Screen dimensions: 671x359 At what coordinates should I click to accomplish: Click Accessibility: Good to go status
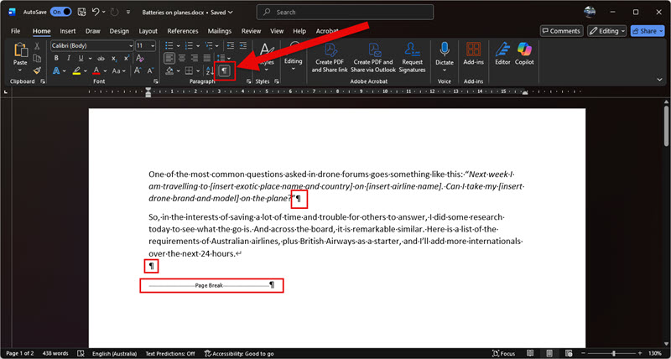pos(239,353)
